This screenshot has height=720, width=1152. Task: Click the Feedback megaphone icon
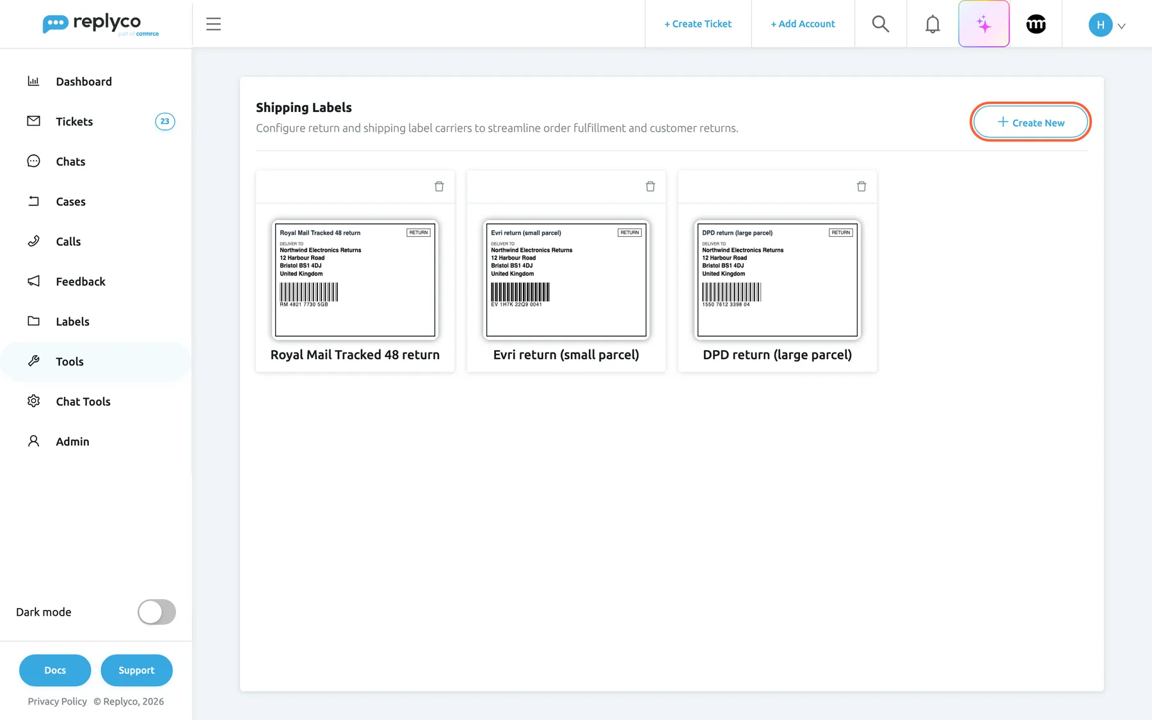tap(33, 281)
